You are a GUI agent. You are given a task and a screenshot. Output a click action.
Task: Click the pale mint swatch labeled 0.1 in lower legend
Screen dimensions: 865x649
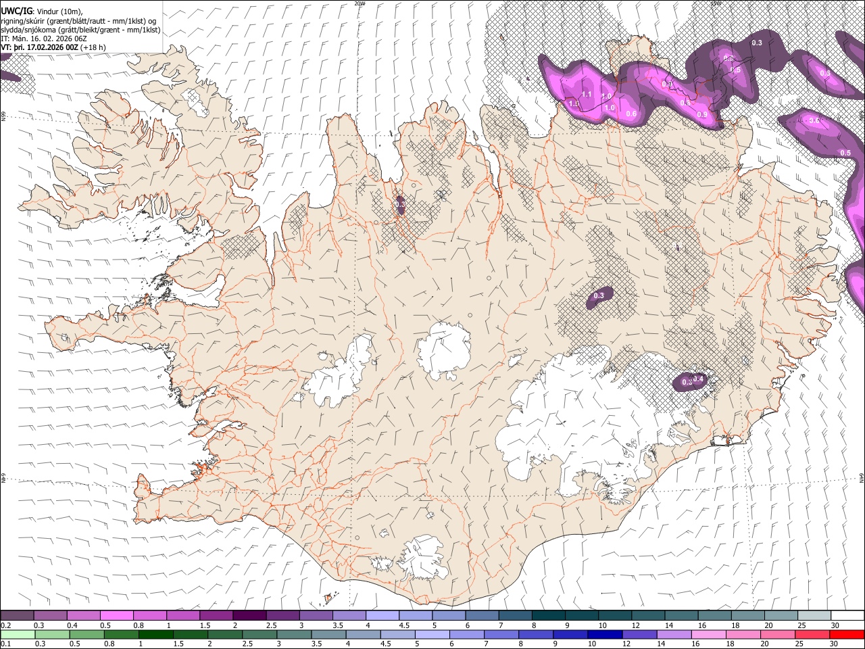pyautogui.click(x=17, y=634)
